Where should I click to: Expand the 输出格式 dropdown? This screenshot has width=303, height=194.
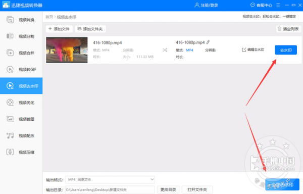[x=110, y=179]
